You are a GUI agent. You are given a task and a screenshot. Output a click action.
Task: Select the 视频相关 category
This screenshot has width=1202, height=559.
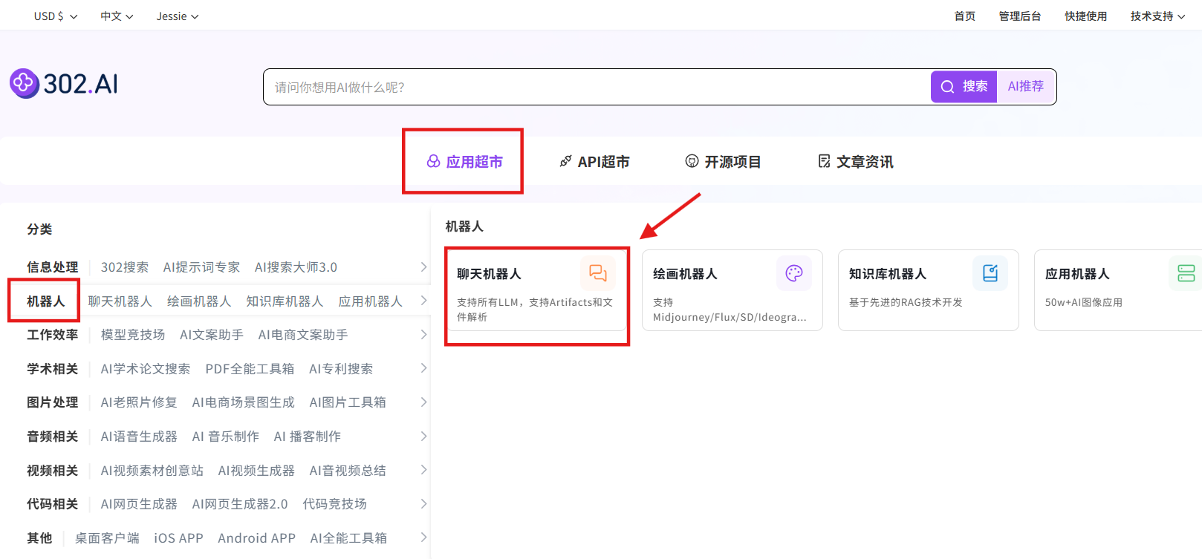coord(53,471)
